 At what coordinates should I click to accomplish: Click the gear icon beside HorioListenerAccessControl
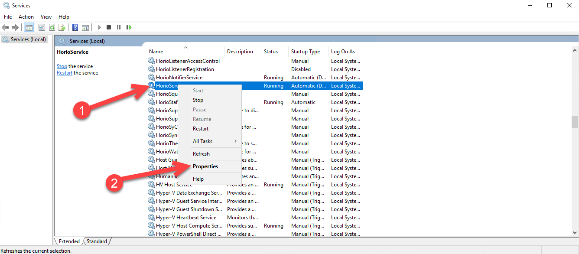(x=151, y=61)
